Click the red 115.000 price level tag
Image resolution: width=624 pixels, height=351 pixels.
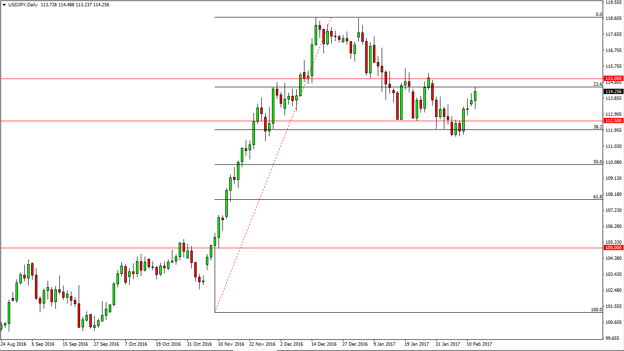[x=612, y=78]
